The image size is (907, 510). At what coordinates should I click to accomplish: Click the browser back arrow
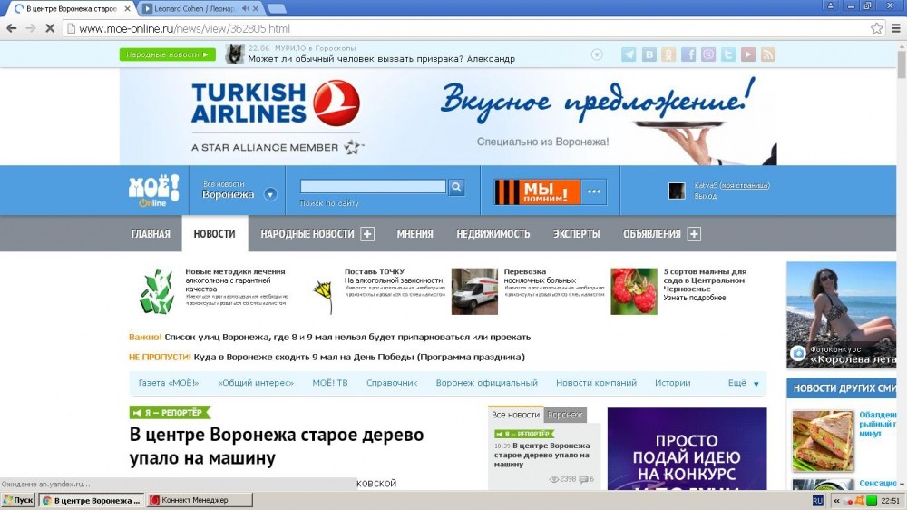point(12,28)
